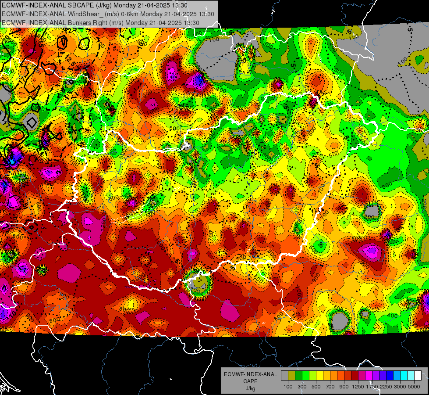Click the CAPE label in the legend
The height and width of the screenshot is (395, 429).
pyautogui.click(x=250, y=381)
